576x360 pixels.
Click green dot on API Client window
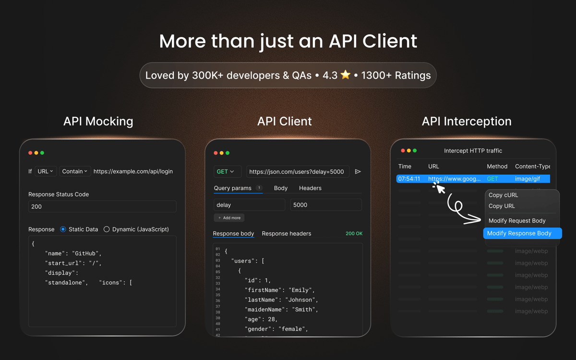(x=228, y=153)
